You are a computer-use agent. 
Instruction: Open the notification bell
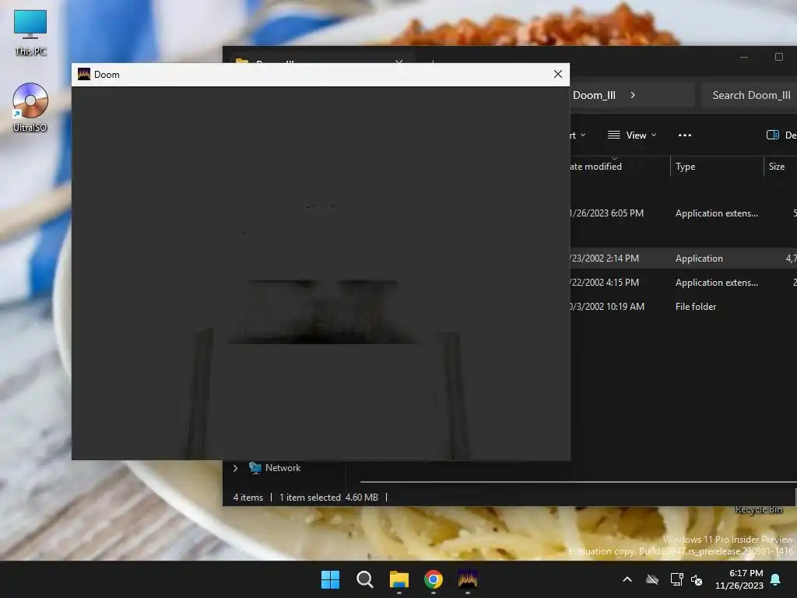click(x=776, y=579)
